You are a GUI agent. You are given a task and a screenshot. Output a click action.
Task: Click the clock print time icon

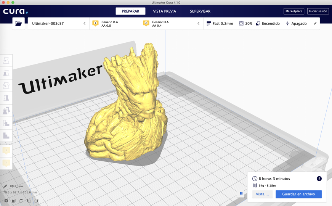coord(255,179)
